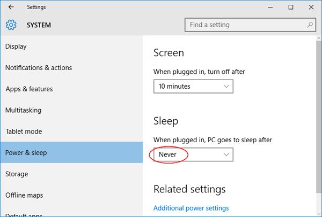
Task: Open the PC sleep time dropdown
Action: tap(193, 154)
